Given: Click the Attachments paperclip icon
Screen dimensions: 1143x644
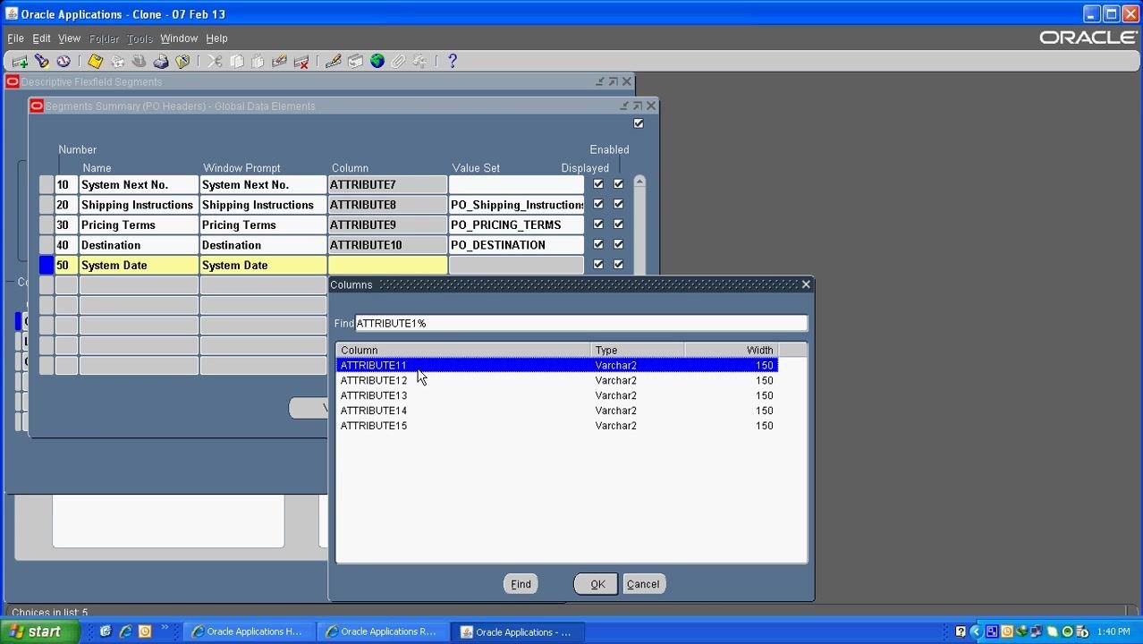Looking at the screenshot, I should 399,62.
